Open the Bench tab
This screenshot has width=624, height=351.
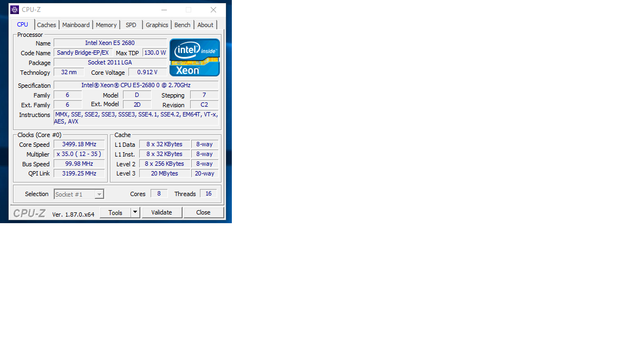click(x=182, y=25)
